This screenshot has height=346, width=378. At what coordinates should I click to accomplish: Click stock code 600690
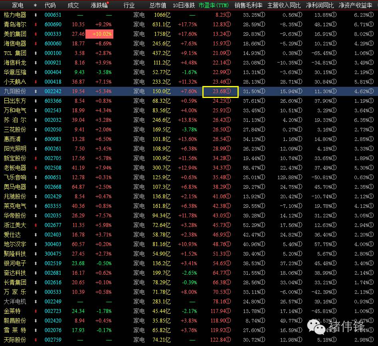[x=53, y=25]
